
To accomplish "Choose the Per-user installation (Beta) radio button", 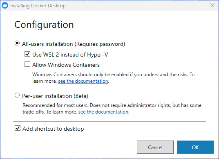I will click(x=17, y=95).
